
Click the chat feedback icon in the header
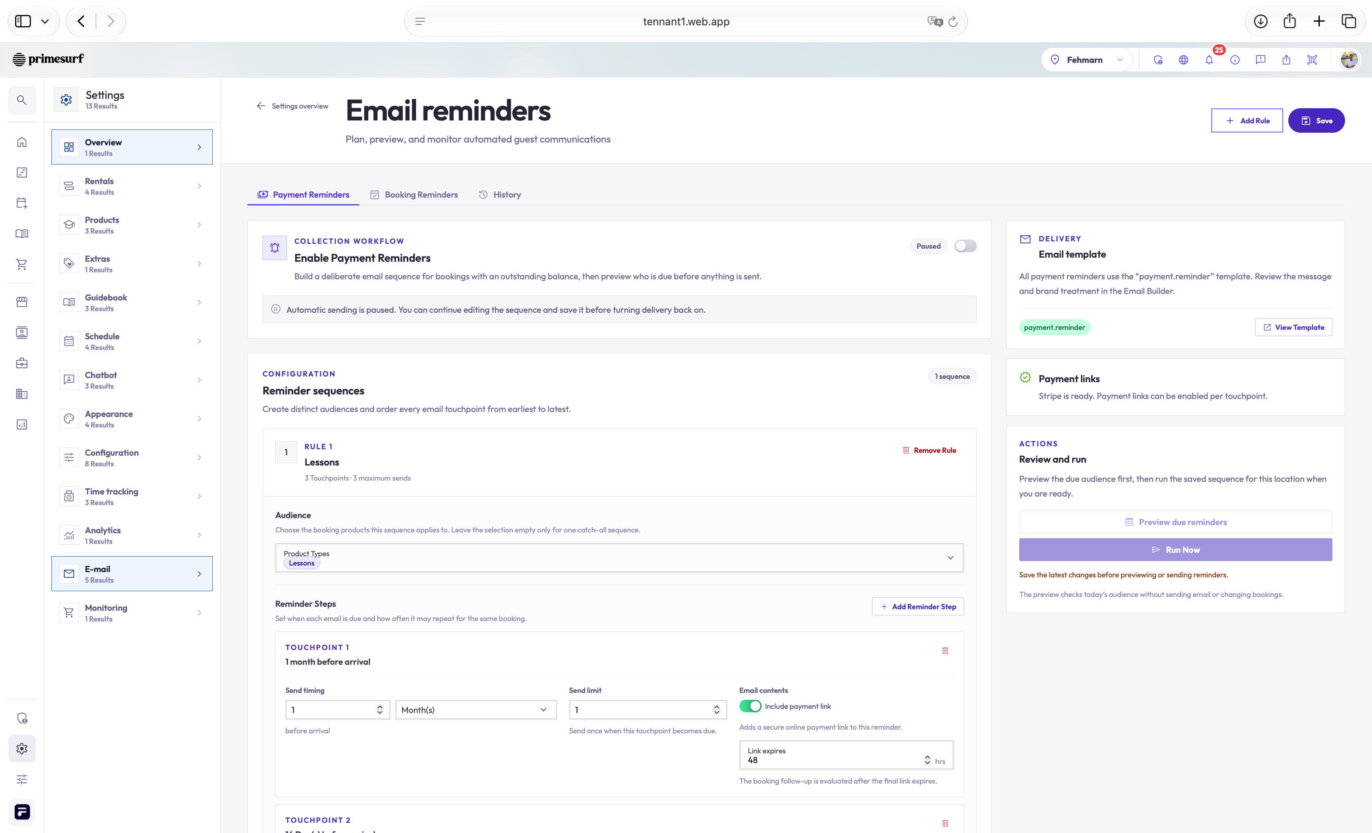(1261, 60)
